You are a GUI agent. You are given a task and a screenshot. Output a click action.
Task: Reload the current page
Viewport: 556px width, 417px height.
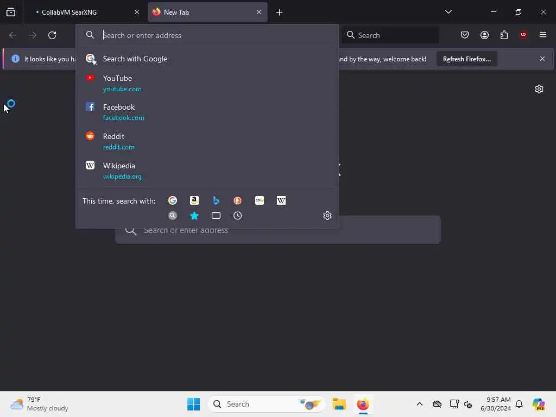[x=52, y=35]
